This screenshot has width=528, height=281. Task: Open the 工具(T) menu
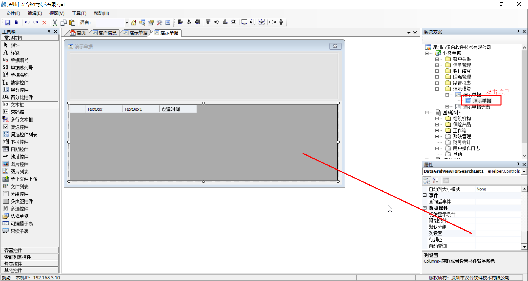pos(79,13)
